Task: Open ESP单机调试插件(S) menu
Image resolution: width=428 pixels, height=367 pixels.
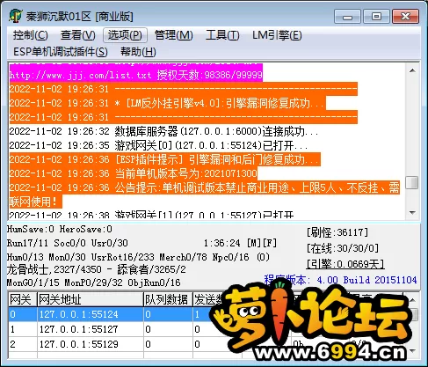Action: point(61,52)
